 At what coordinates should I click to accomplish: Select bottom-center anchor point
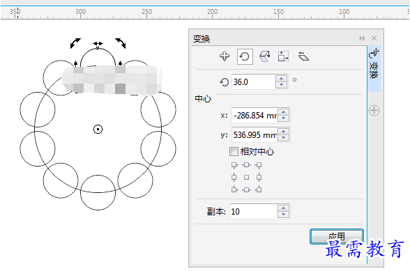click(x=247, y=189)
